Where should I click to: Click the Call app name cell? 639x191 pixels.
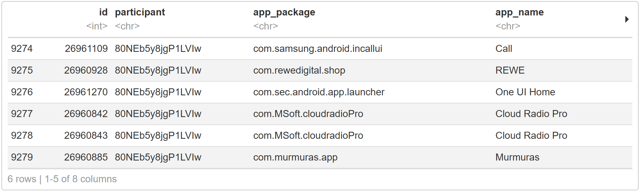(x=503, y=49)
